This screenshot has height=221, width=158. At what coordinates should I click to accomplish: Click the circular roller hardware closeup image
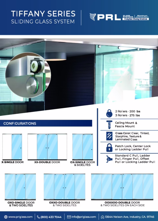(28, 75)
